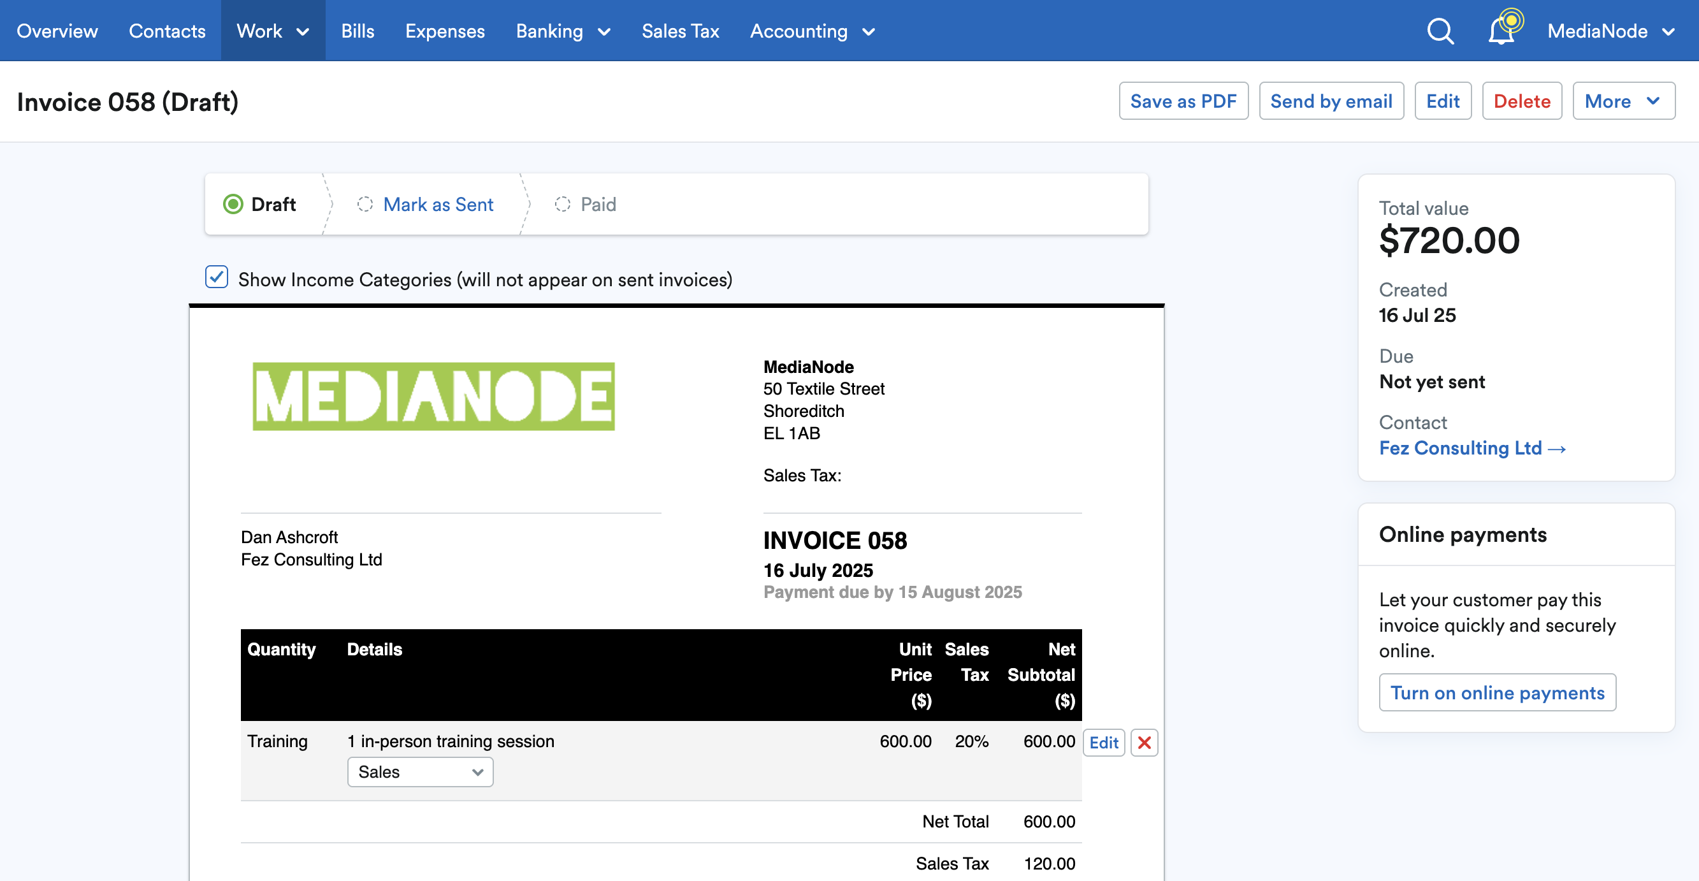Remove the training line item with the red X
1699x881 pixels.
1145,743
